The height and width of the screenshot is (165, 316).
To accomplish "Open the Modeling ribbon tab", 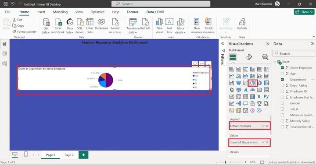I will [60, 12].
